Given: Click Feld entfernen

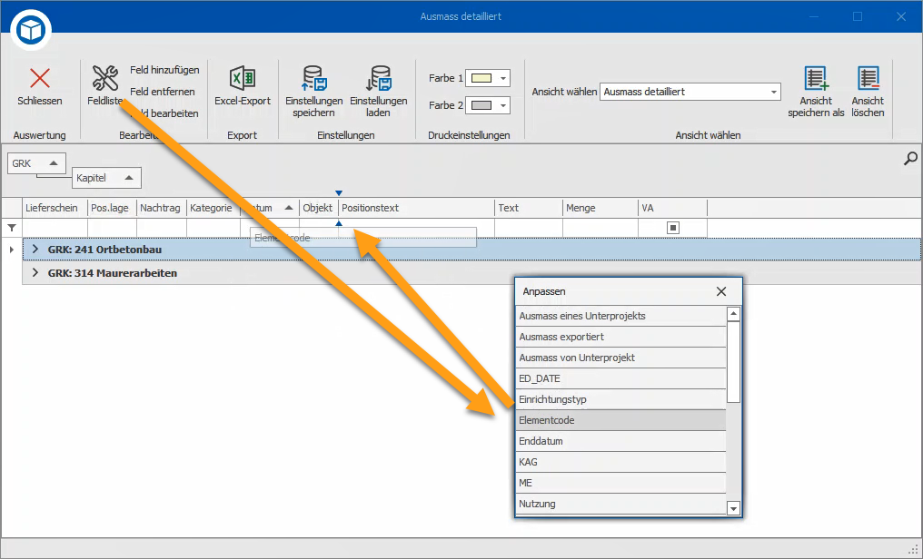Looking at the screenshot, I should (162, 92).
